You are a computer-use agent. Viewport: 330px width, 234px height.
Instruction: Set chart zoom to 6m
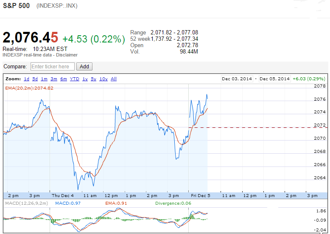[x=63, y=79]
